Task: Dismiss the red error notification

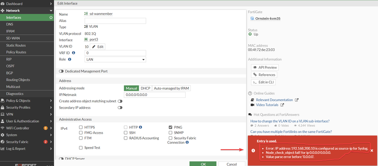Action: [x=372, y=151]
